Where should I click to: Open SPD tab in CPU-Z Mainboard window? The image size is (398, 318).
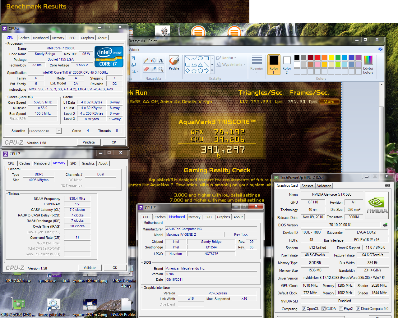209,217
